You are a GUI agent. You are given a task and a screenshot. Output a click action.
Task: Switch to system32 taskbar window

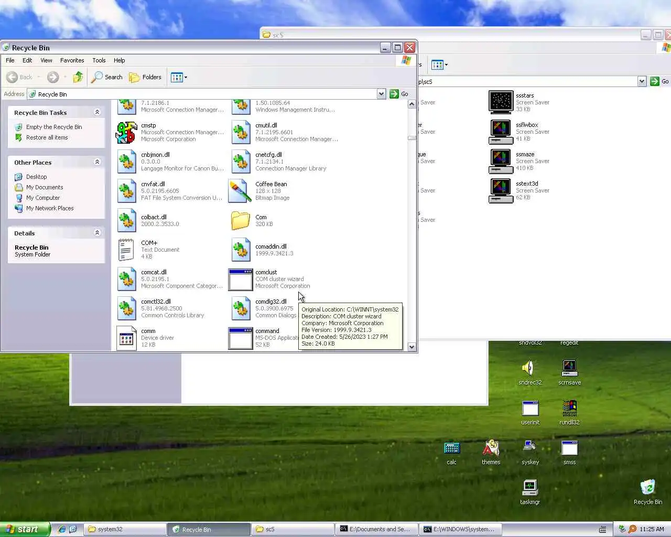(x=125, y=529)
